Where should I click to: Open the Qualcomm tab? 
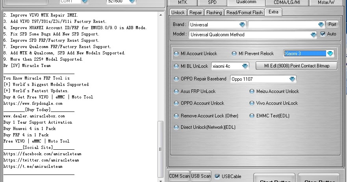(246, 2)
